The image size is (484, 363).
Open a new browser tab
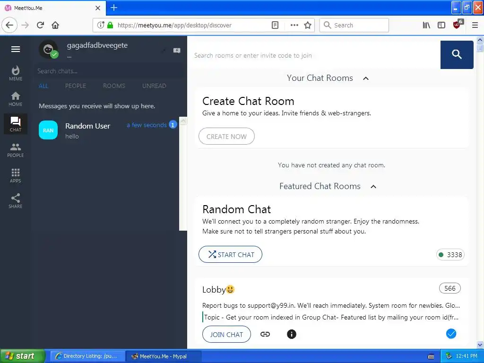(114, 8)
